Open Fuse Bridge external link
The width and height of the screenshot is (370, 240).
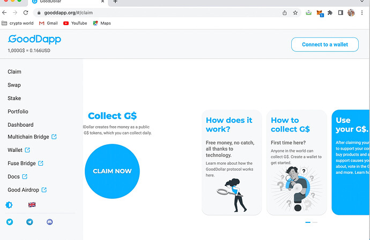[x=26, y=163]
